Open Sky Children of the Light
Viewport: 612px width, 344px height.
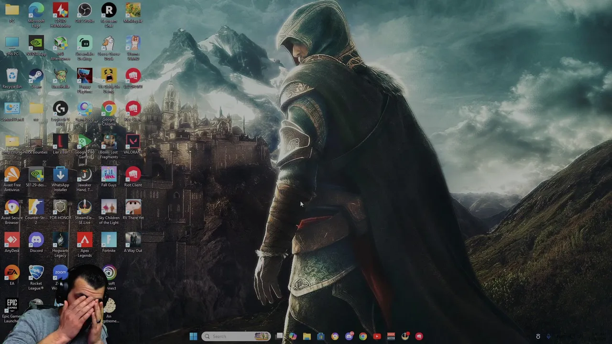point(109,212)
